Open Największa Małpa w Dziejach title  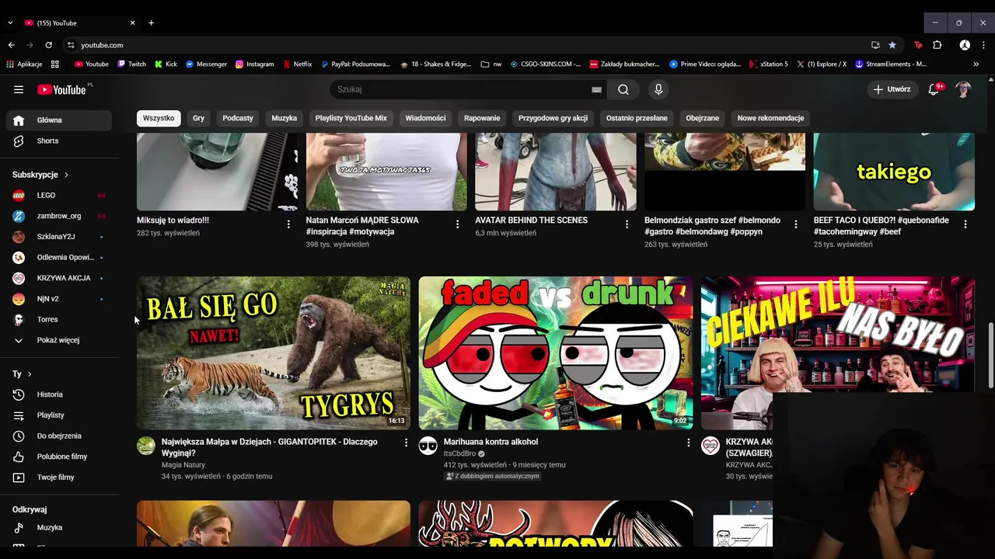click(270, 447)
